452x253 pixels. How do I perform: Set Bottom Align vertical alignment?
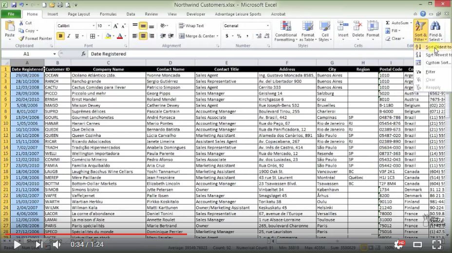coord(151,26)
